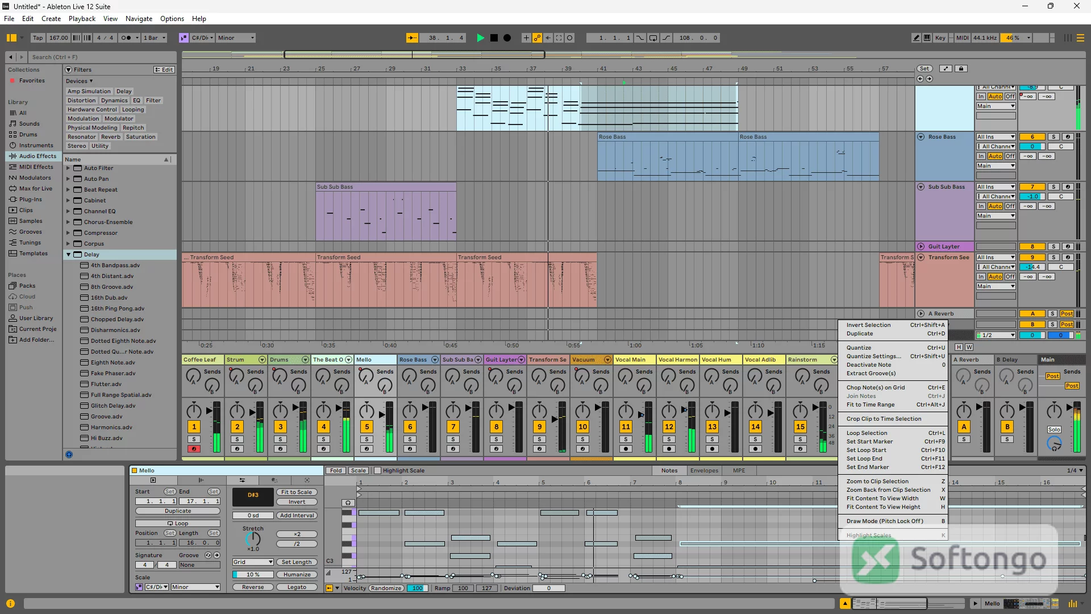The width and height of the screenshot is (1091, 614).
Task: Open the 1 Bar quantization menu
Action: click(x=155, y=38)
